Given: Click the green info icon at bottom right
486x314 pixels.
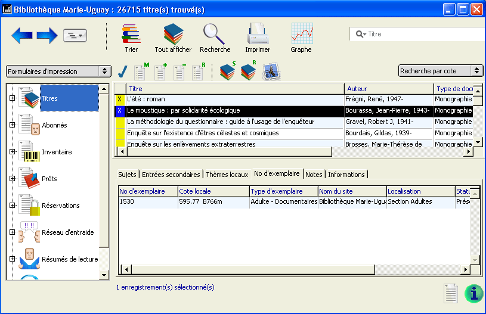Looking at the screenshot, I should point(473,293).
